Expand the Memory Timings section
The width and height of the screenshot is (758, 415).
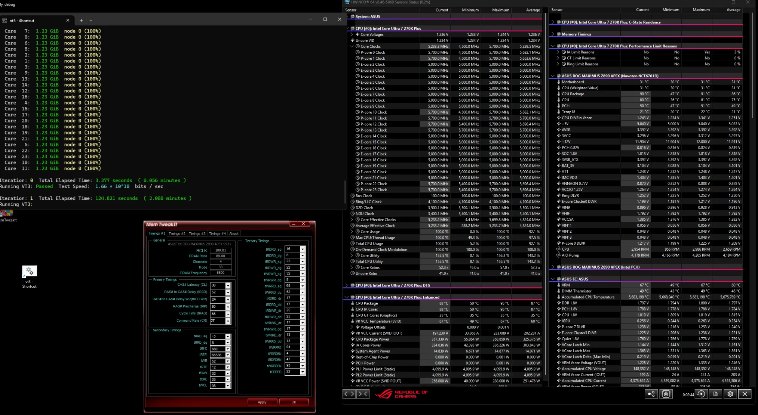(553, 34)
